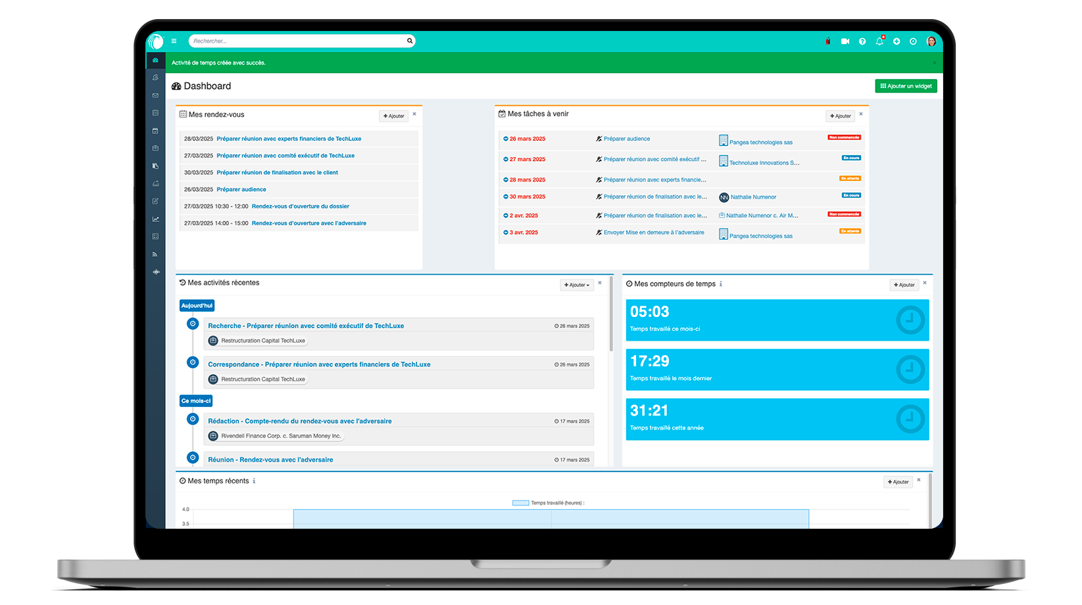Expand the Ajouter dropdown in Mes activités récentes
The width and height of the screenshot is (1082, 605).
[577, 285]
